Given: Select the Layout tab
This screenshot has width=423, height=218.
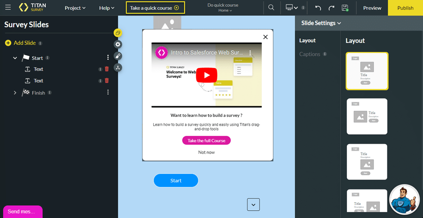Looking at the screenshot, I should point(308,41).
